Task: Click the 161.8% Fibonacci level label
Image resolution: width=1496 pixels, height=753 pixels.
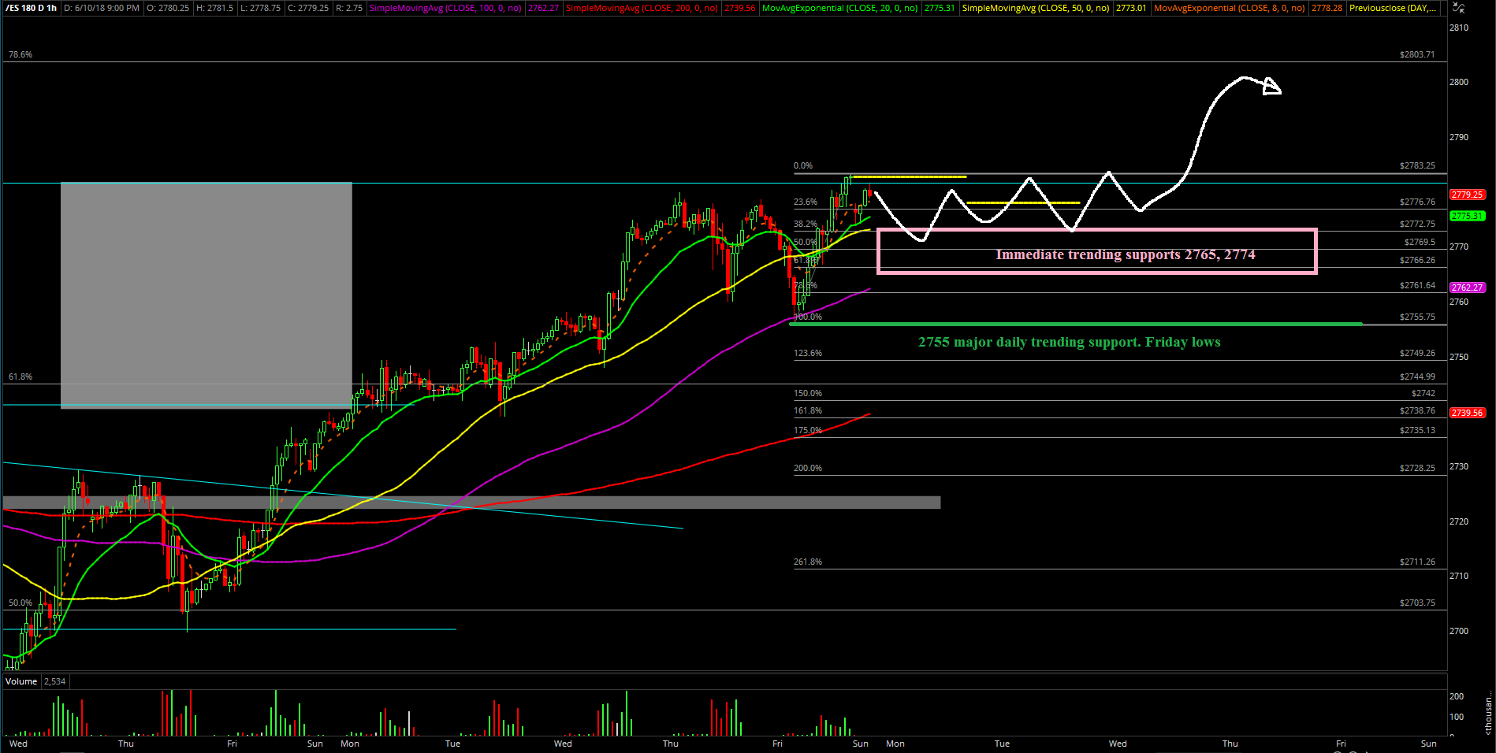Action: tap(808, 410)
